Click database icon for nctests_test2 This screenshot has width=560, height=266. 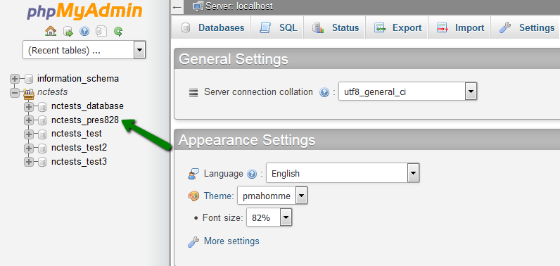point(42,148)
